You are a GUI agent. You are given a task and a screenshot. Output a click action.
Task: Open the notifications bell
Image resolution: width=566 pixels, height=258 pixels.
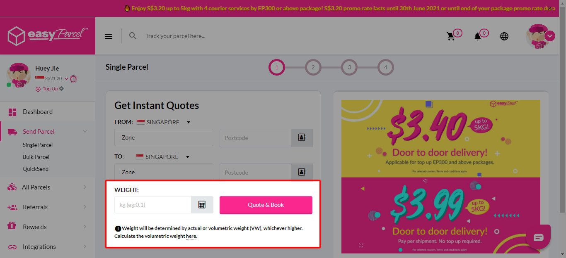[478, 36]
